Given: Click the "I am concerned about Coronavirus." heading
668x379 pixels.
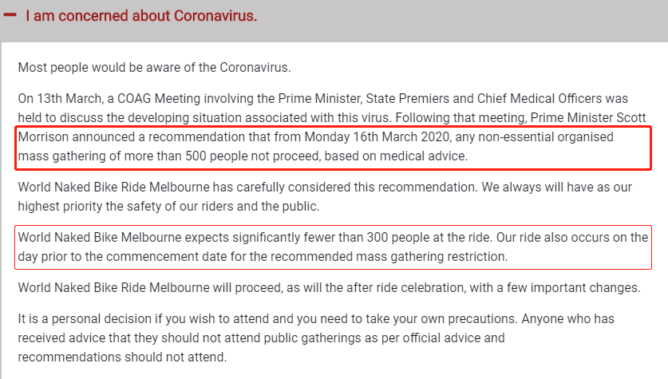Looking at the screenshot, I should 141,16.
